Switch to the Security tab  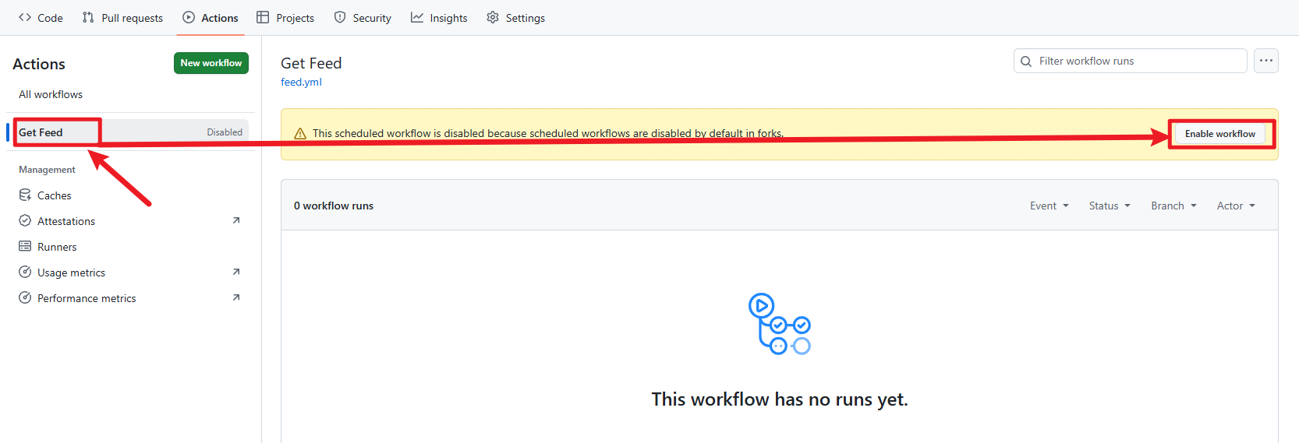point(363,18)
